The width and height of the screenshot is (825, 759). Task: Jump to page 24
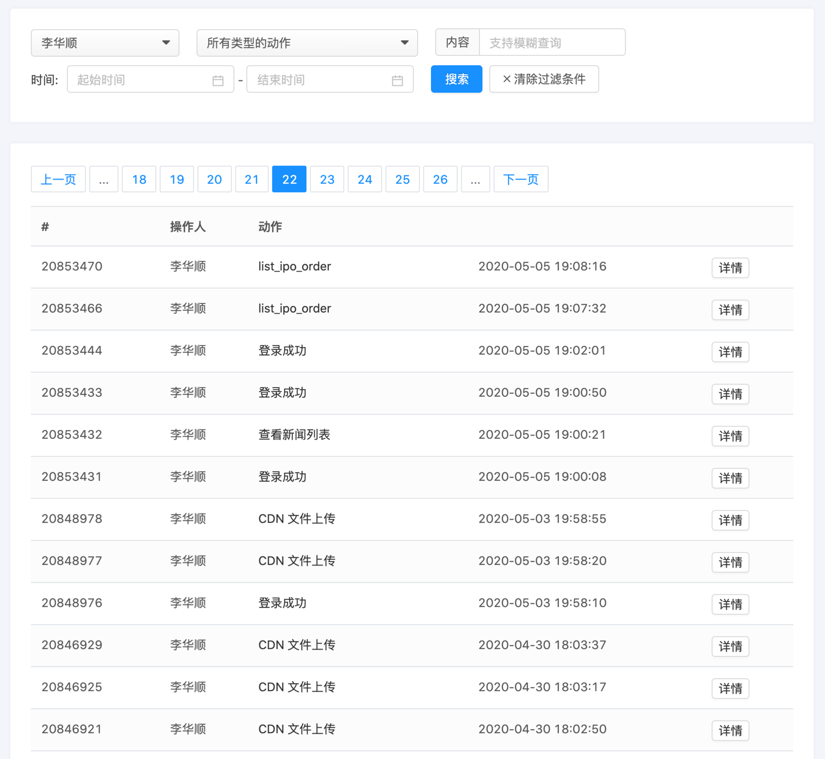click(x=365, y=179)
